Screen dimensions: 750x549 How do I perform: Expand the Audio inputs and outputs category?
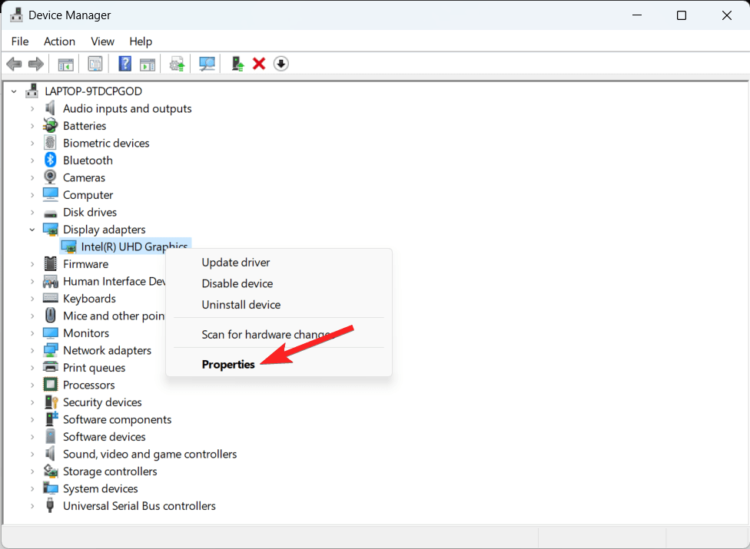[x=32, y=109]
